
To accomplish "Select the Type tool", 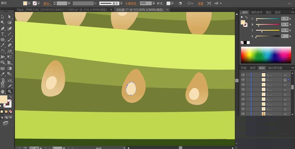I will click(x=3, y=34).
